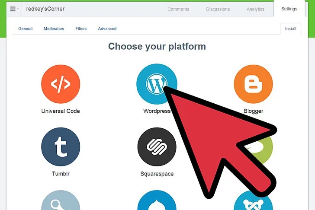Screen dimensions: 315x210
Task: Open Advanced settings link
Action: click(x=107, y=29)
